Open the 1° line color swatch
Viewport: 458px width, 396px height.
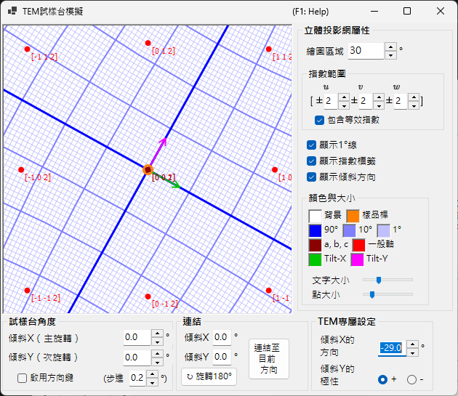[384, 230]
